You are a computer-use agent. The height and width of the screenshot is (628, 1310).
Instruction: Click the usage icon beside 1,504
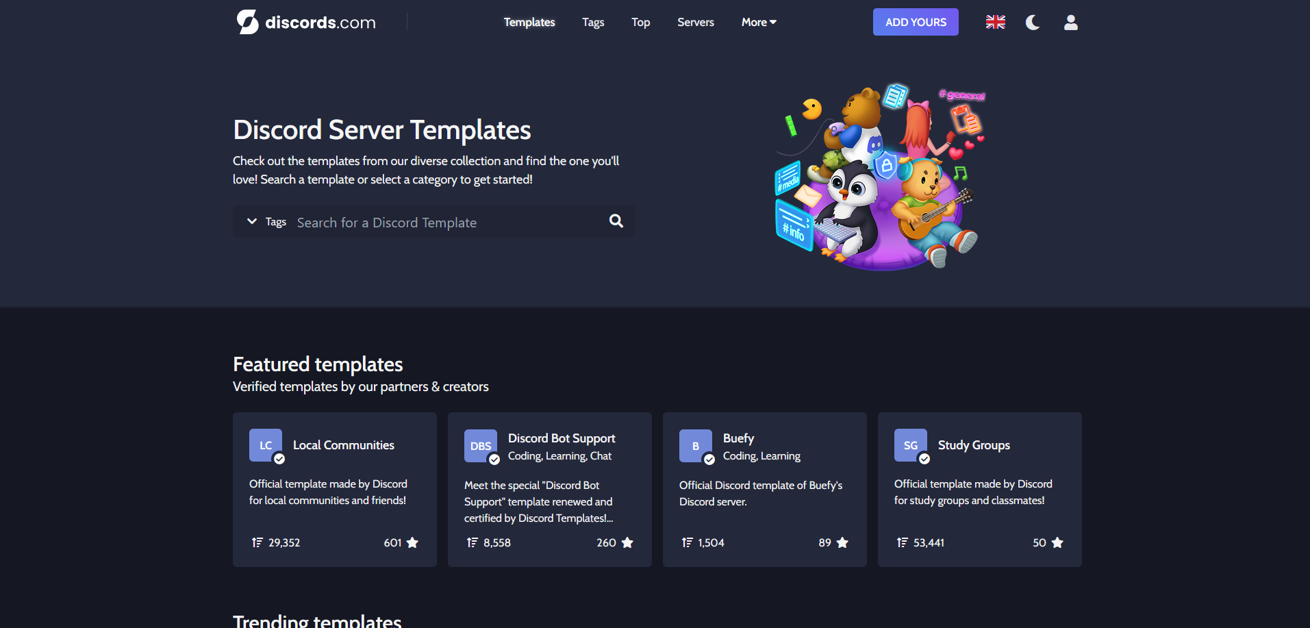pos(688,542)
